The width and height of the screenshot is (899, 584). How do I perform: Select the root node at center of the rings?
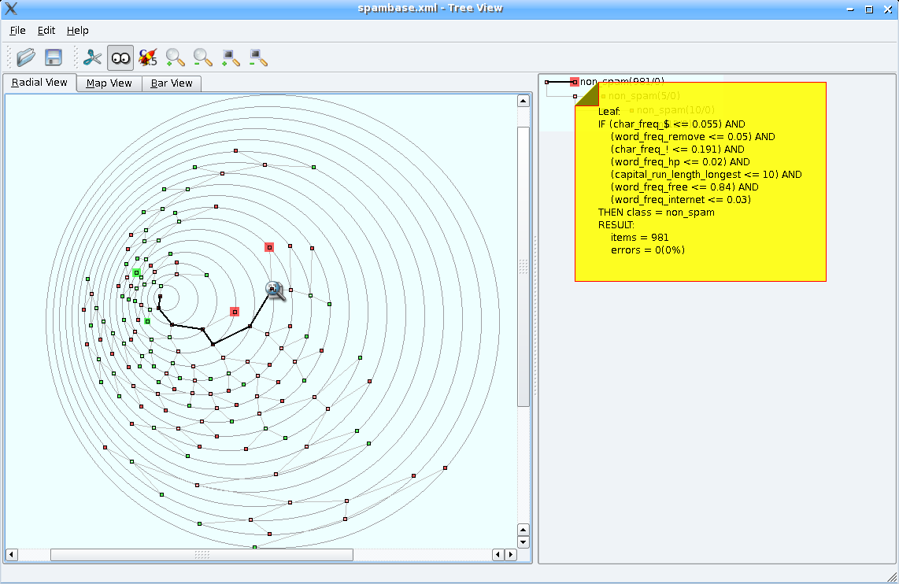160,296
